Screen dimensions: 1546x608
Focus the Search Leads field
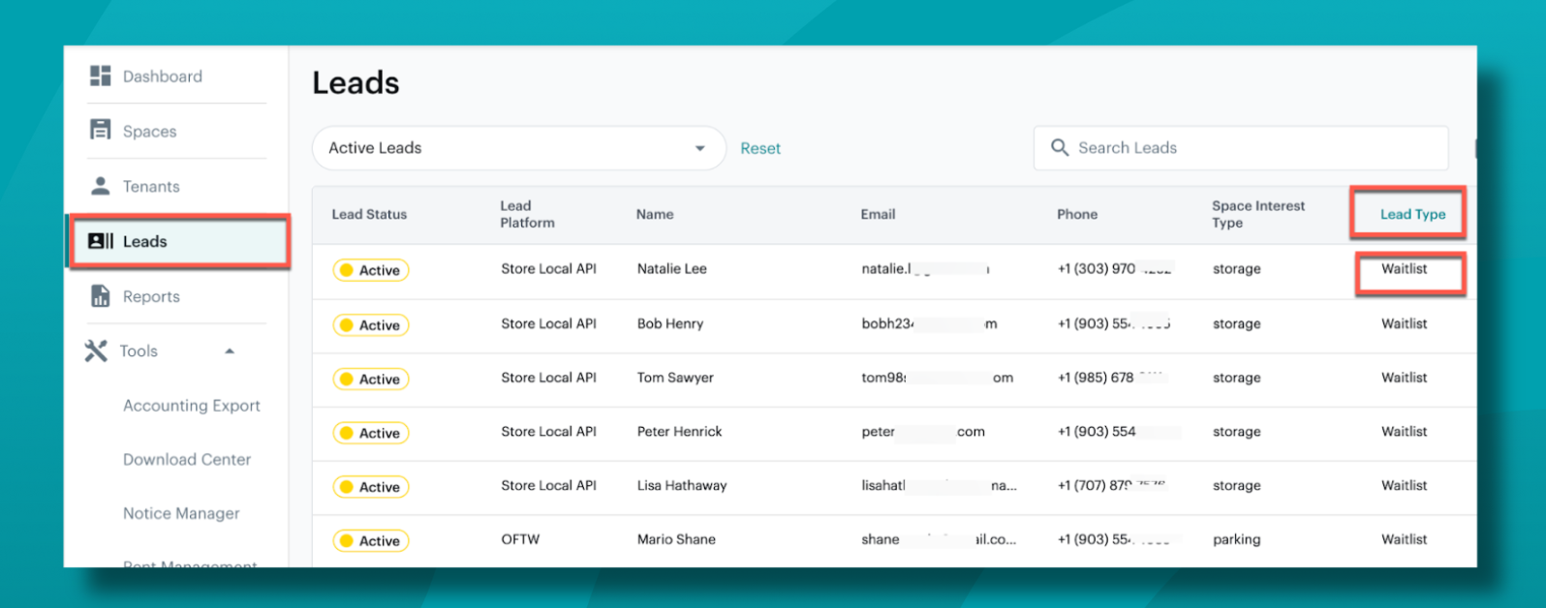coord(1241,148)
